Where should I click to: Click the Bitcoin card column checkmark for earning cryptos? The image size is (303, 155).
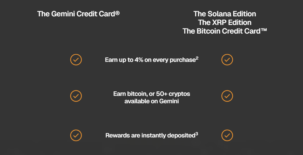point(227,96)
